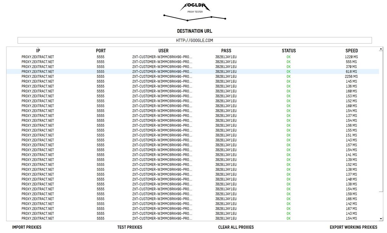
Task: Sort the list by the IP column header
Action: (x=38, y=51)
